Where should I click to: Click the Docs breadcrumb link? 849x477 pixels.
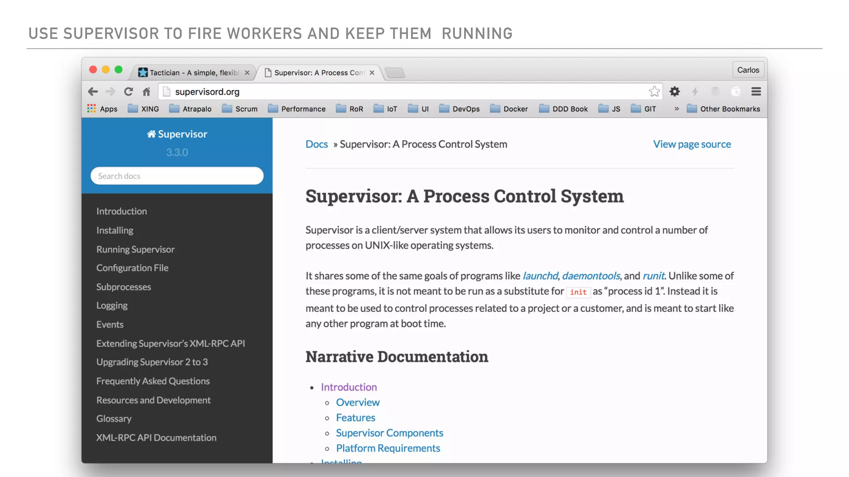[317, 144]
